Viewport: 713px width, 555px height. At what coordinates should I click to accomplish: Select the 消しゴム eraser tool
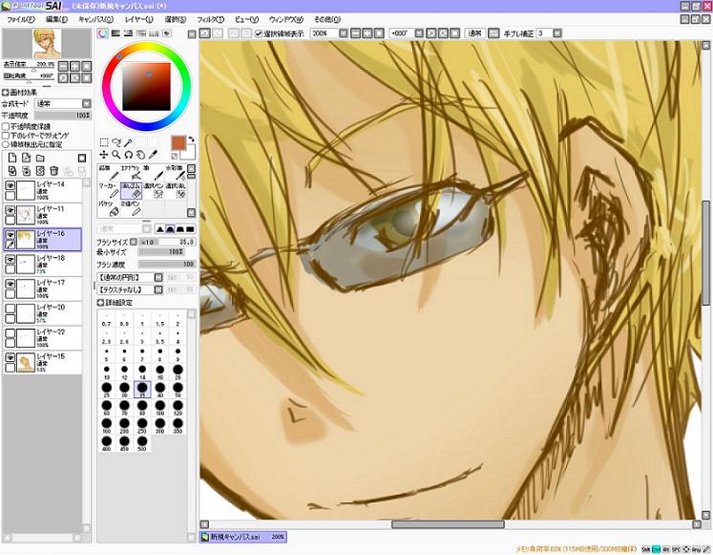(x=131, y=191)
